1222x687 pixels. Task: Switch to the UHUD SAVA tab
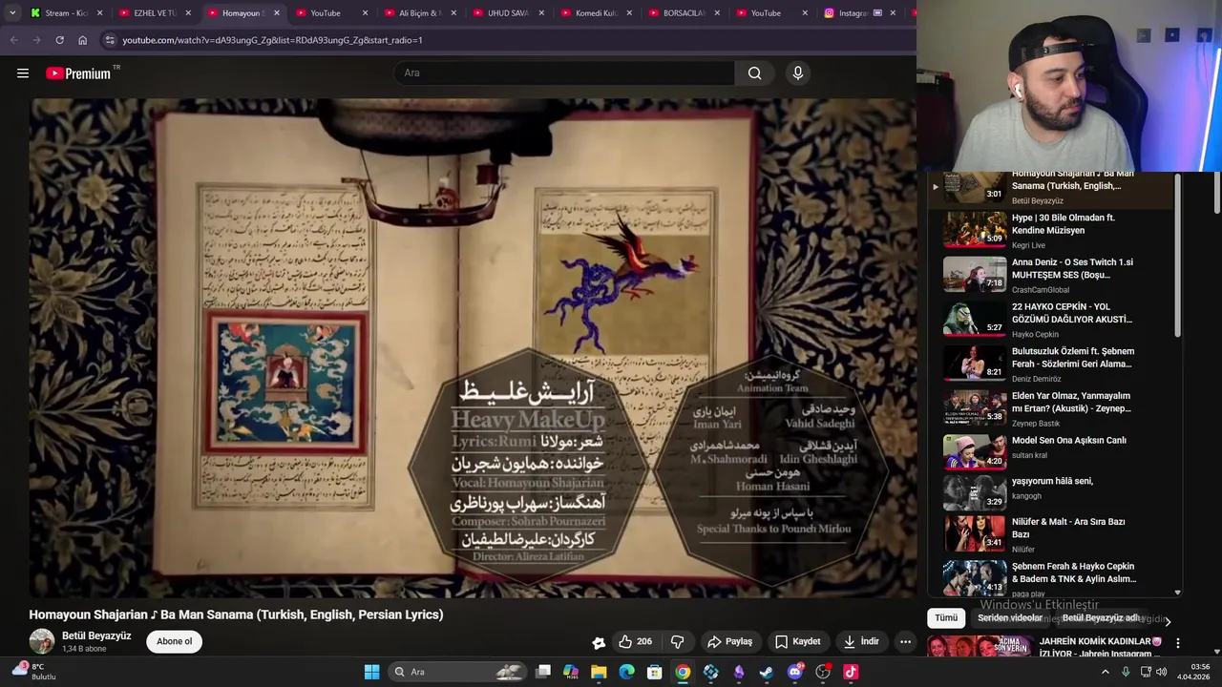click(x=508, y=13)
